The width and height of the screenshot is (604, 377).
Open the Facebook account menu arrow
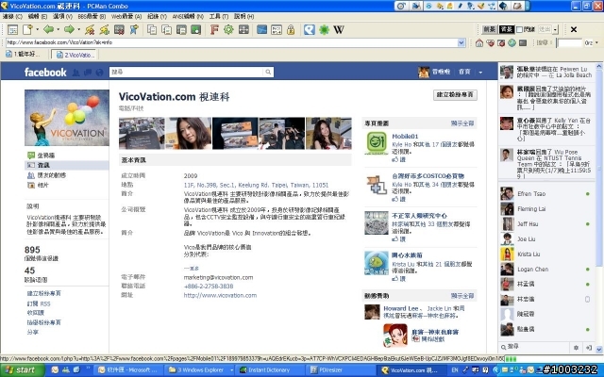click(x=480, y=72)
